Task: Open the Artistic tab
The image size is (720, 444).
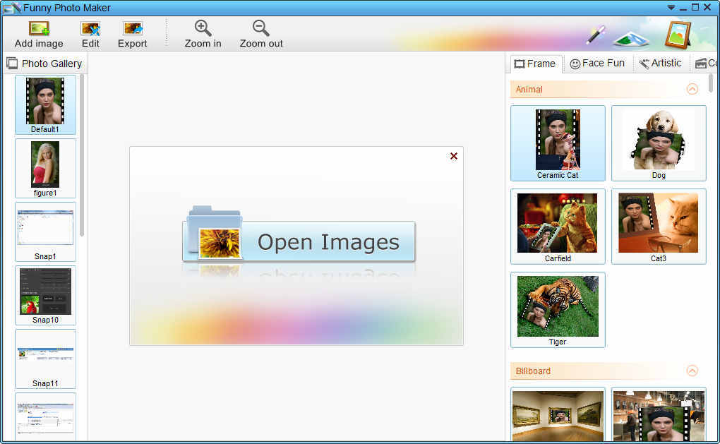Action: (660, 64)
